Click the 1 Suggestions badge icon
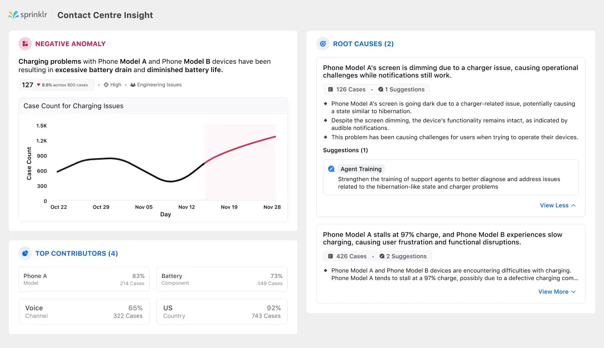The image size is (604, 348). click(x=381, y=89)
